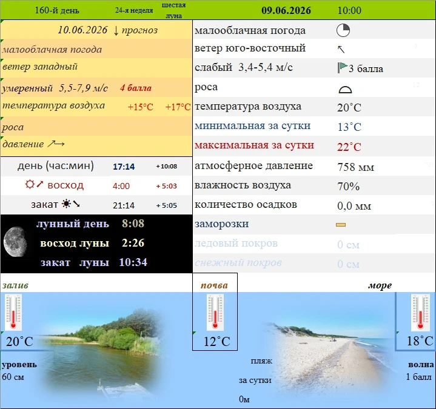This screenshot has width=436, height=409.
Task: Click 'ветер юго-восточный' label
Action: tap(250, 48)
